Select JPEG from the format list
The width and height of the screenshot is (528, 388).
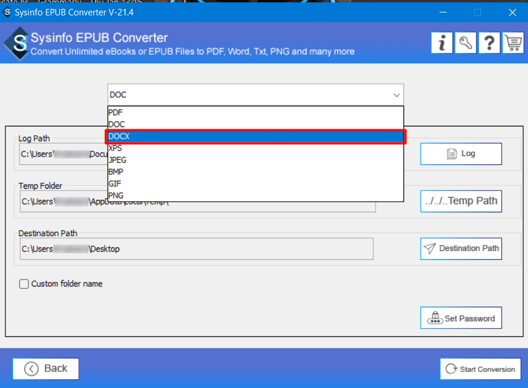coord(256,160)
